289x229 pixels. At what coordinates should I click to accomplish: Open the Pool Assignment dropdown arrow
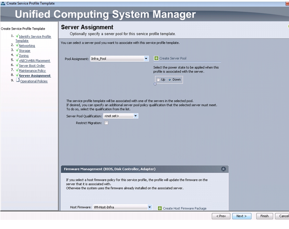click(x=146, y=59)
